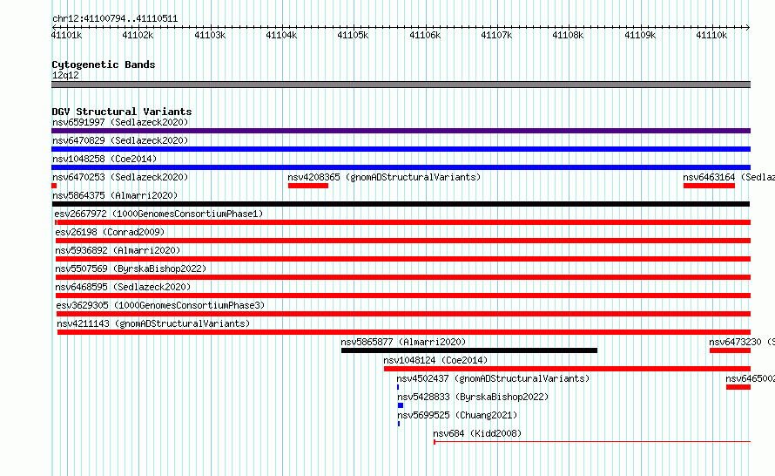Click the nsv6473230 variant label
This screenshot has height=476, width=775.
click(742, 342)
